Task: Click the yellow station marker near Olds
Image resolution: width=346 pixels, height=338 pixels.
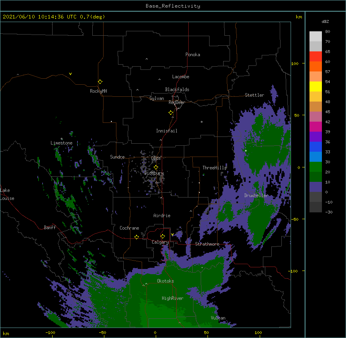Action: [156, 167]
